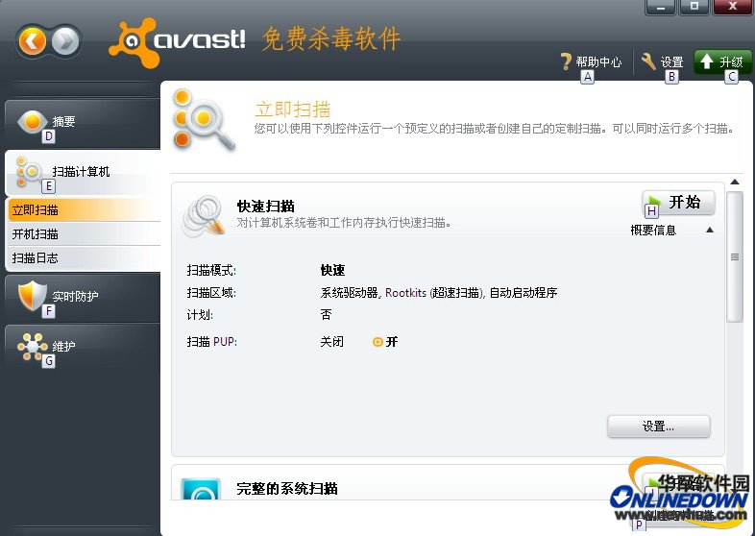Open the 实时防护 tab
This screenshot has width=755, height=536.
[83, 298]
